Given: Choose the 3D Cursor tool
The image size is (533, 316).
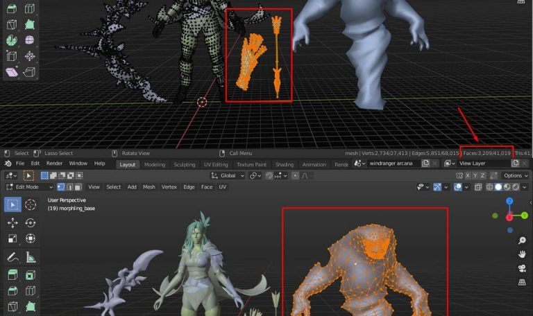Looking at the screenshot, I should (31, 204).
